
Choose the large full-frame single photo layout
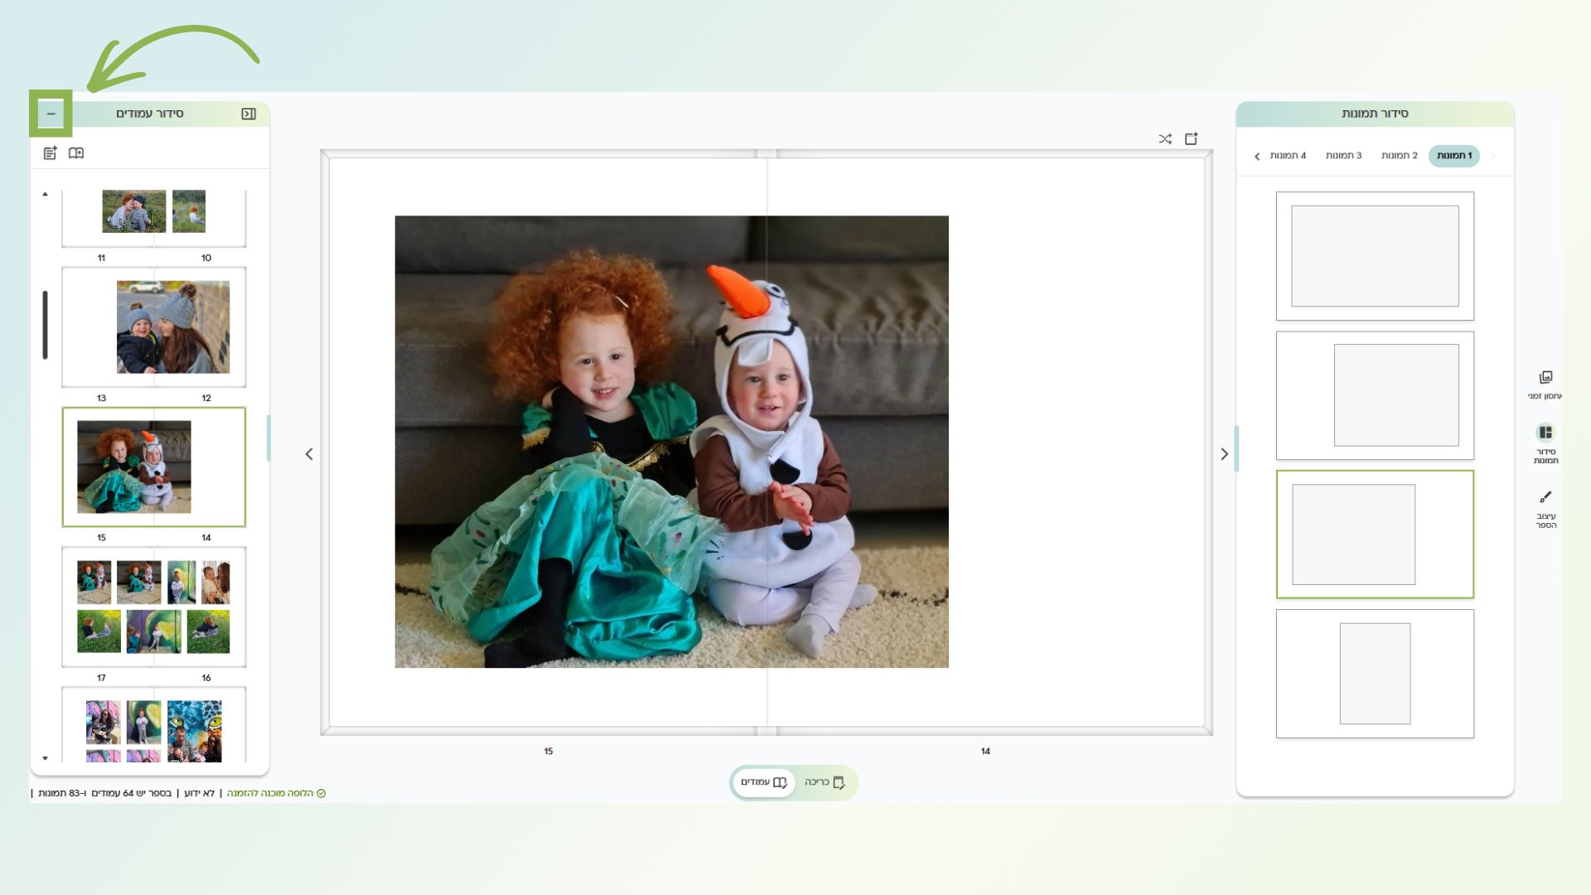1375,256
